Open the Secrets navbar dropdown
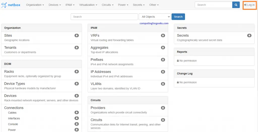Screen dimensions: 258x132 coord(139,5)
